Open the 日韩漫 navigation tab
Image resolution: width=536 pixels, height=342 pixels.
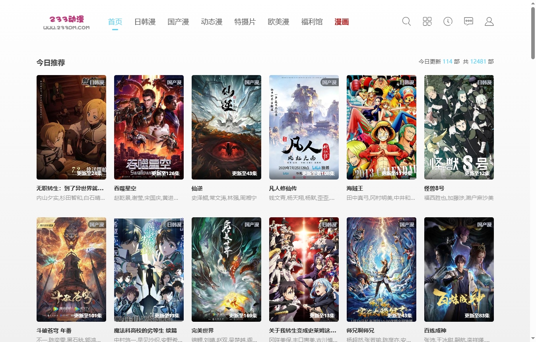(x=145, y=22)
